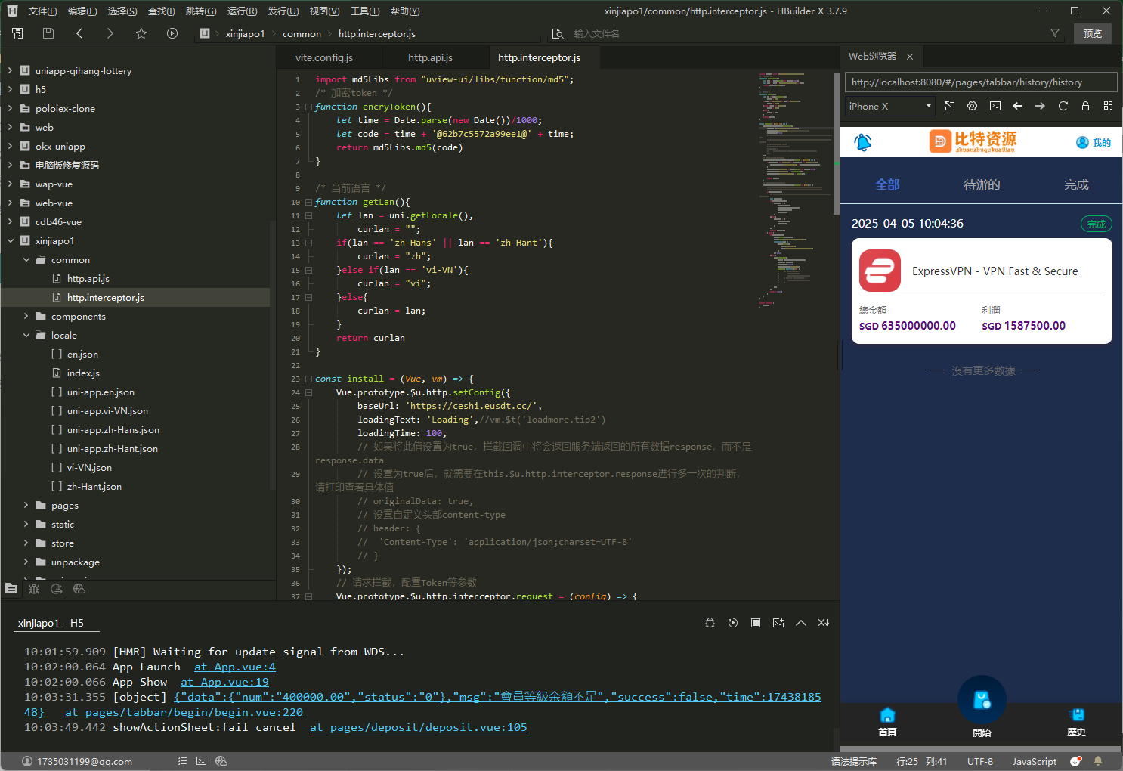
Task: Select the 完成 tab in preview
Action: click(1076, 184)
